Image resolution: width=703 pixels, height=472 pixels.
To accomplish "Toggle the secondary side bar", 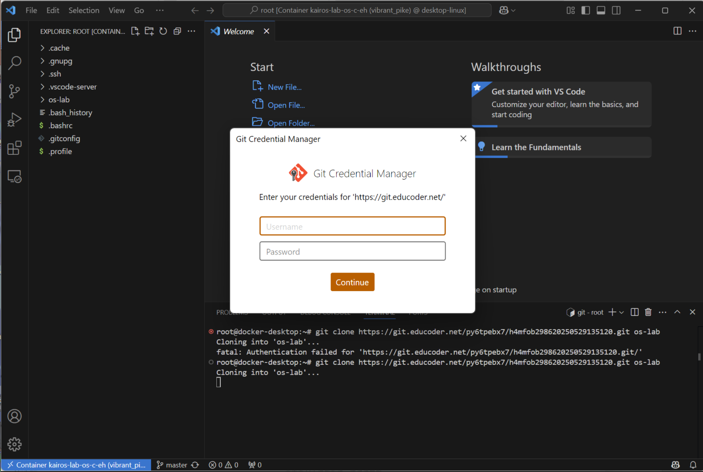I will [x=616, y=10].
